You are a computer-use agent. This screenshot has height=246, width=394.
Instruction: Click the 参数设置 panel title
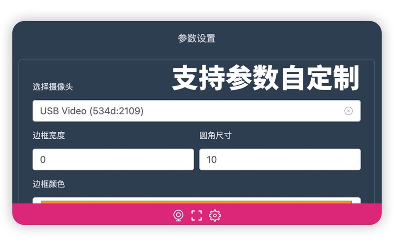[x=197, y=38]
